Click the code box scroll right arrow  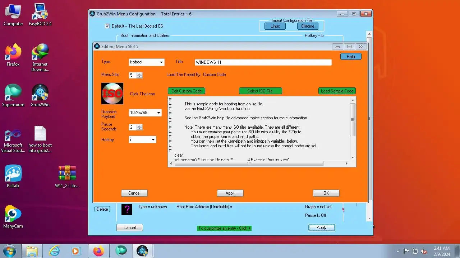346,163
